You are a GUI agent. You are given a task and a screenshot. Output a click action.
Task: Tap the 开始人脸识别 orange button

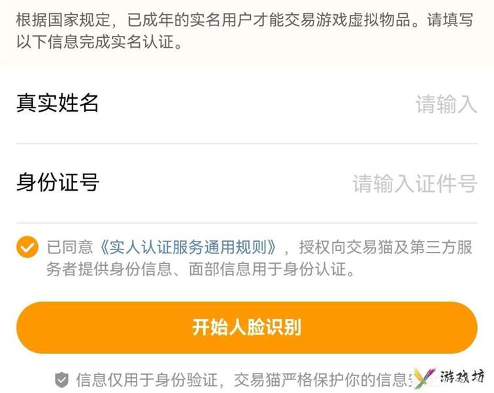(247, 327)
